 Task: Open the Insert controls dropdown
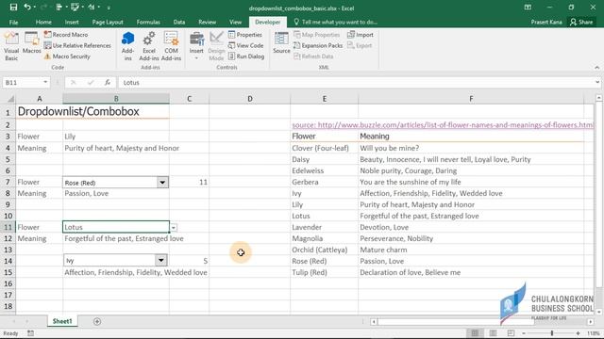196,46
